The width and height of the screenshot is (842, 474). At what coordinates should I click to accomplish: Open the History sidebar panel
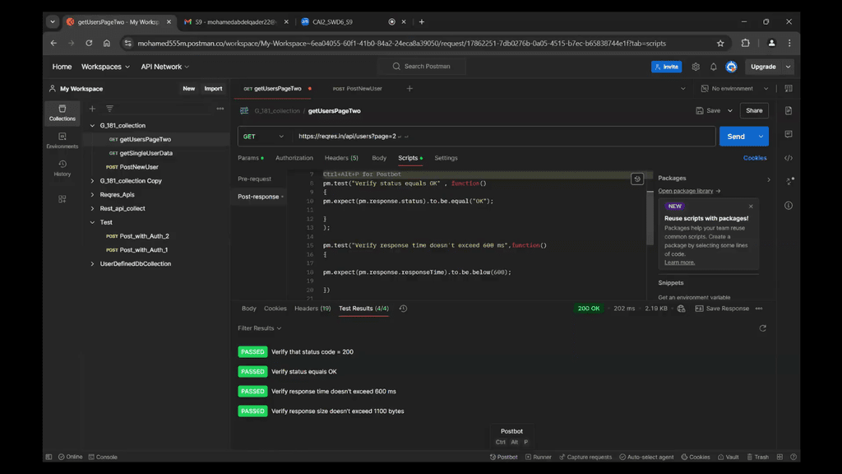point(62,168)
